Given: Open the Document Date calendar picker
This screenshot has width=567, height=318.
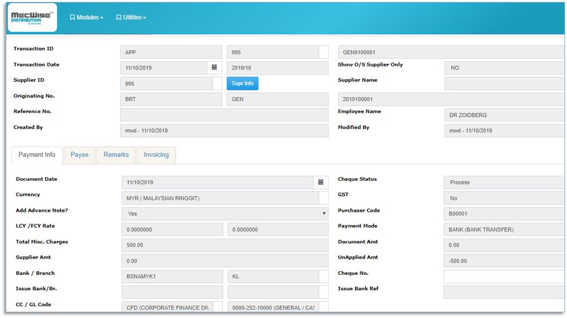Looking at the screenshot, I should pyautogui.click(x=320, y=182).
